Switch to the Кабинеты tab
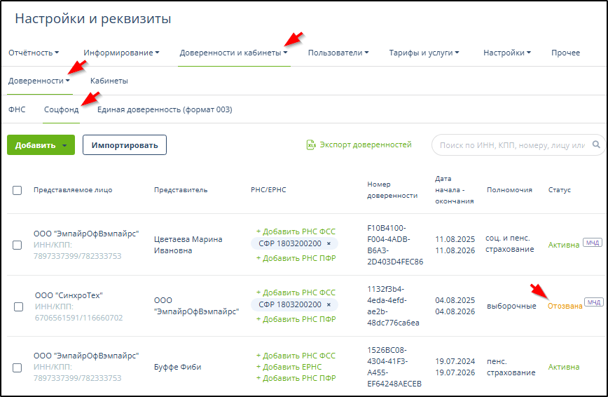 [109, 81]
